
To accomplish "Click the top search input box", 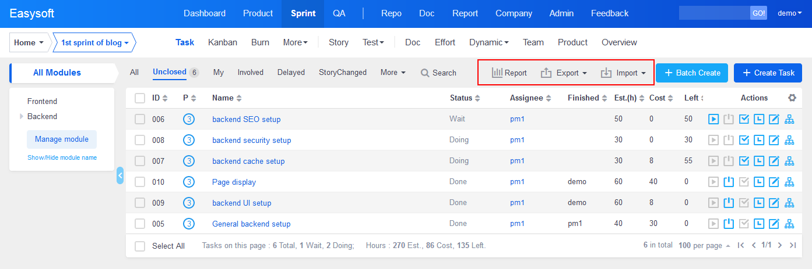I will click(714, 13).
